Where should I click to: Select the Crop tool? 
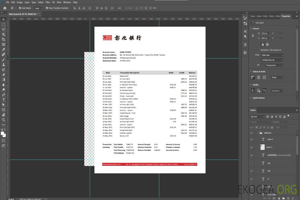(x=3, y=39)
